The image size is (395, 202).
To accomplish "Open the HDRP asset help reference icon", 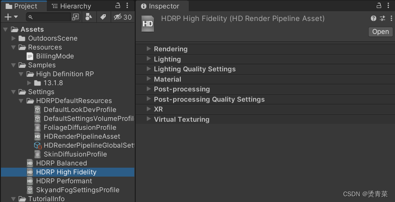I will click(x=374, y=18).
